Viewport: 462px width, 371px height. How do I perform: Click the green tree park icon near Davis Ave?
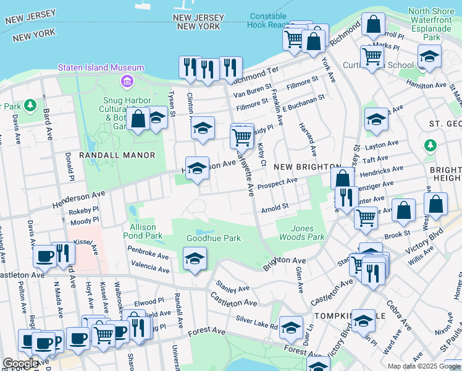(x=30, y=106)
